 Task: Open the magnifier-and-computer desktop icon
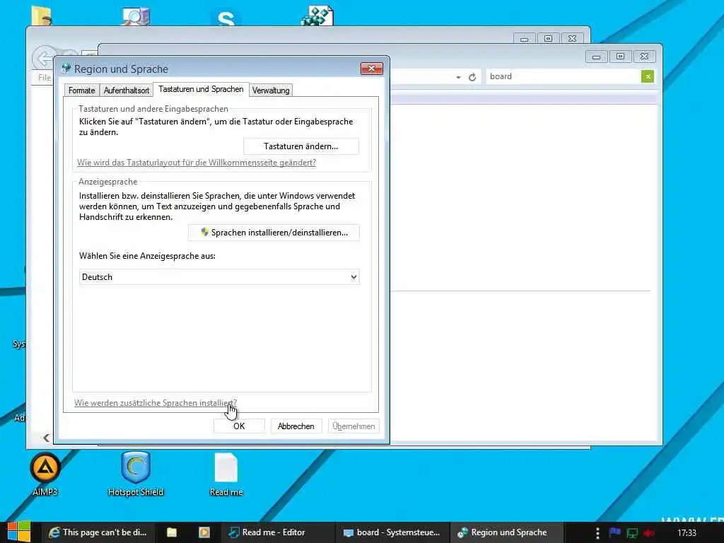pos(136,16)
